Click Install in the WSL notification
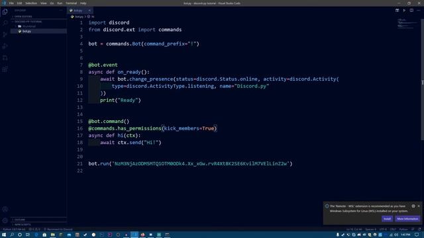424x238 pixels. 387,219
